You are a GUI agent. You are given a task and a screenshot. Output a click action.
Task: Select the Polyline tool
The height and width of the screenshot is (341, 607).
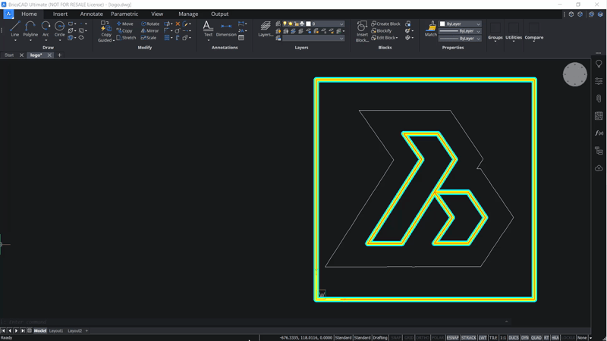coord(30,29)
